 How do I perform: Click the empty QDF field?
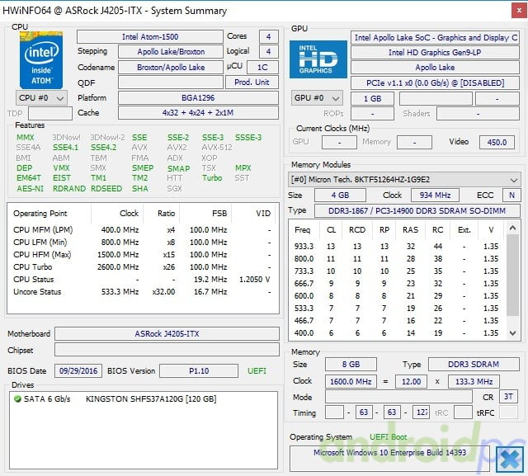171,82
